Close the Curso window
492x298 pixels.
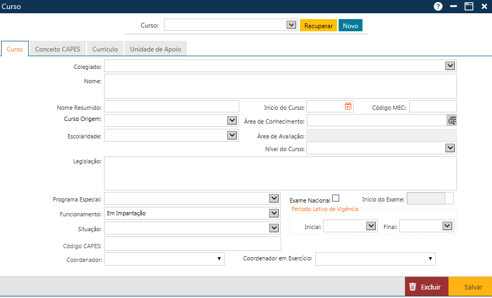[x=484, y=6]
